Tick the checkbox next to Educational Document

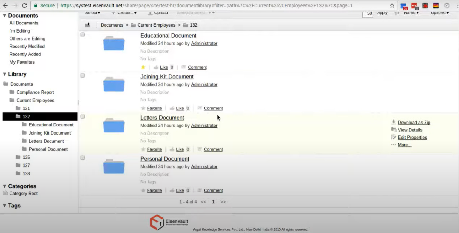point(82,34)
